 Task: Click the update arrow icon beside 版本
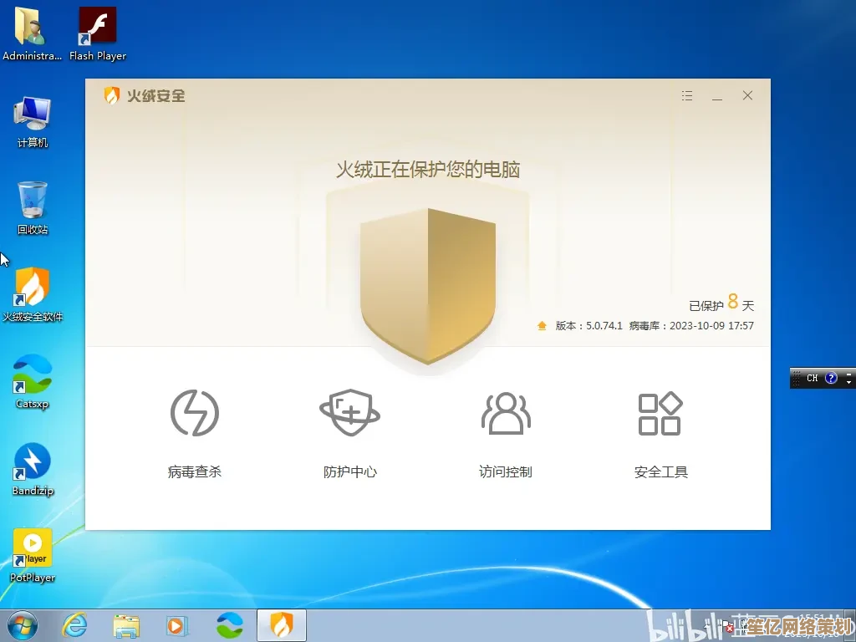pos(542,326)
